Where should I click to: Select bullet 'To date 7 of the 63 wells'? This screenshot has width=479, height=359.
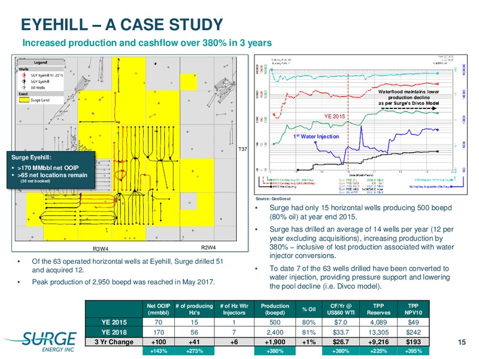tap(360, 277)
